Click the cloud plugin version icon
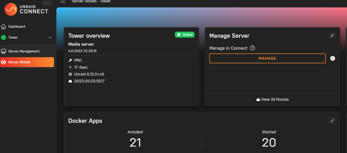The height and width of the screenshot is (153, 347). click(x=70, y=81)
